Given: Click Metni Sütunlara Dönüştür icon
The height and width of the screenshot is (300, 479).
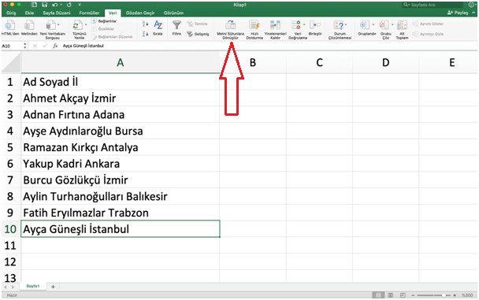Looking at the screenshot, I should coord(231,25).
